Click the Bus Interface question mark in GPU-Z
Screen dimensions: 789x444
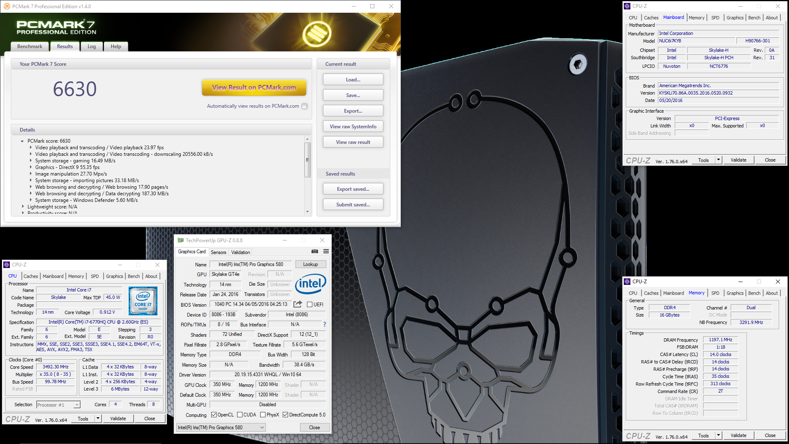pos(324,324)
